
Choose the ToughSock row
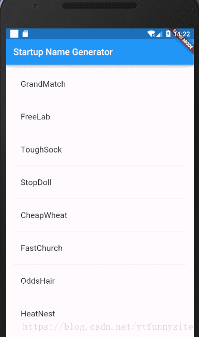(100, 149)
